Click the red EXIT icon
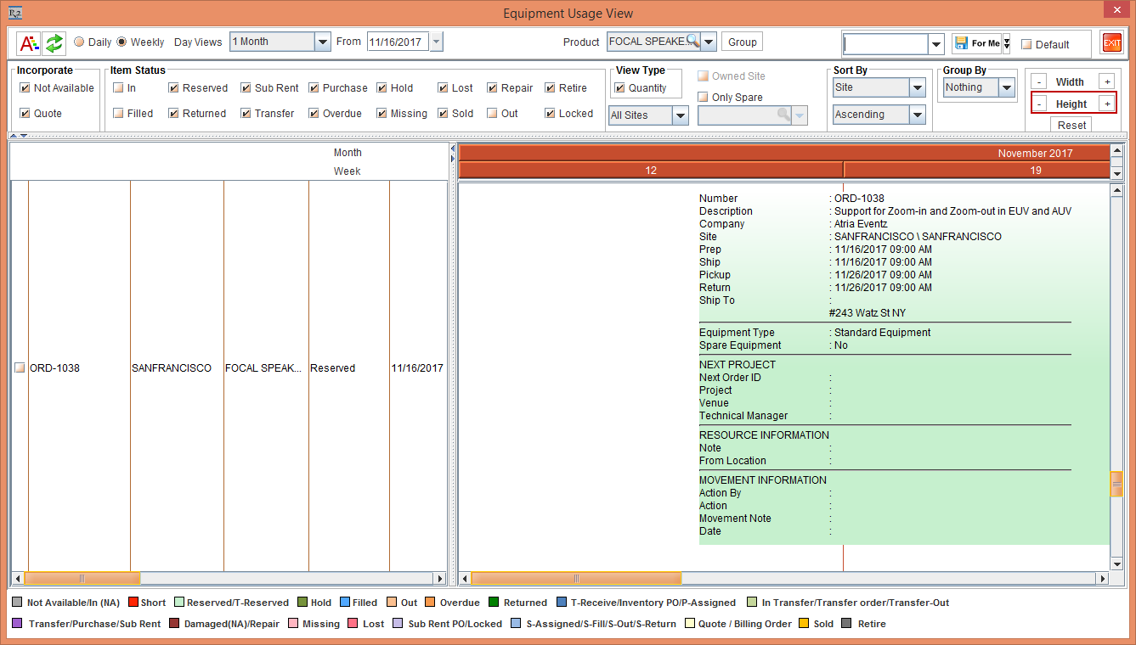 (1111, 43)
